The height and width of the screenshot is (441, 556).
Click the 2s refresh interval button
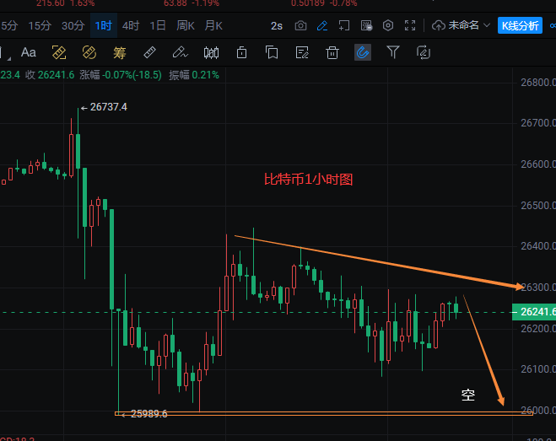(277, 26)
